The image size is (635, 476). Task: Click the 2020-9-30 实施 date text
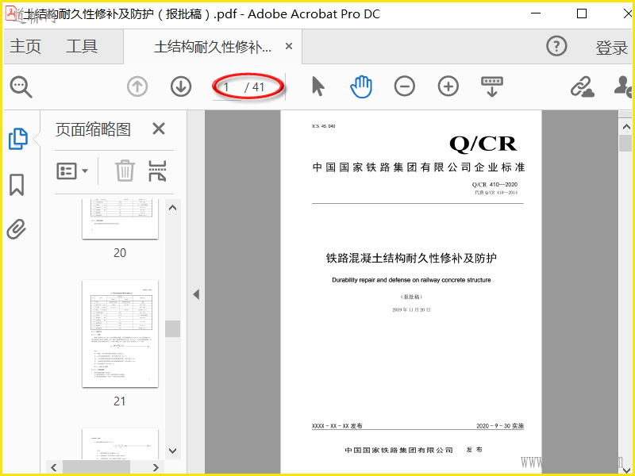pyautogui.click(x=500, y=426)
